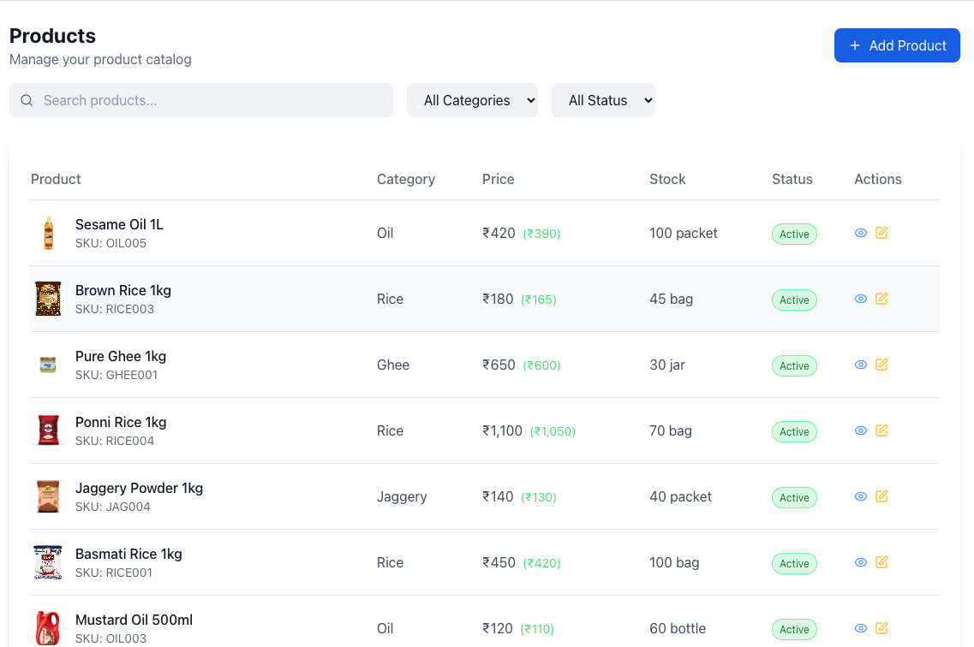Click the search magnifier icon
The height and width of the screenshot is (647, 974).
tap(27, 100)
